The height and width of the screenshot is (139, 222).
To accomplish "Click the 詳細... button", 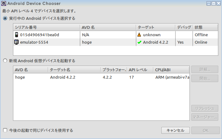I will (x=205, y=69).
